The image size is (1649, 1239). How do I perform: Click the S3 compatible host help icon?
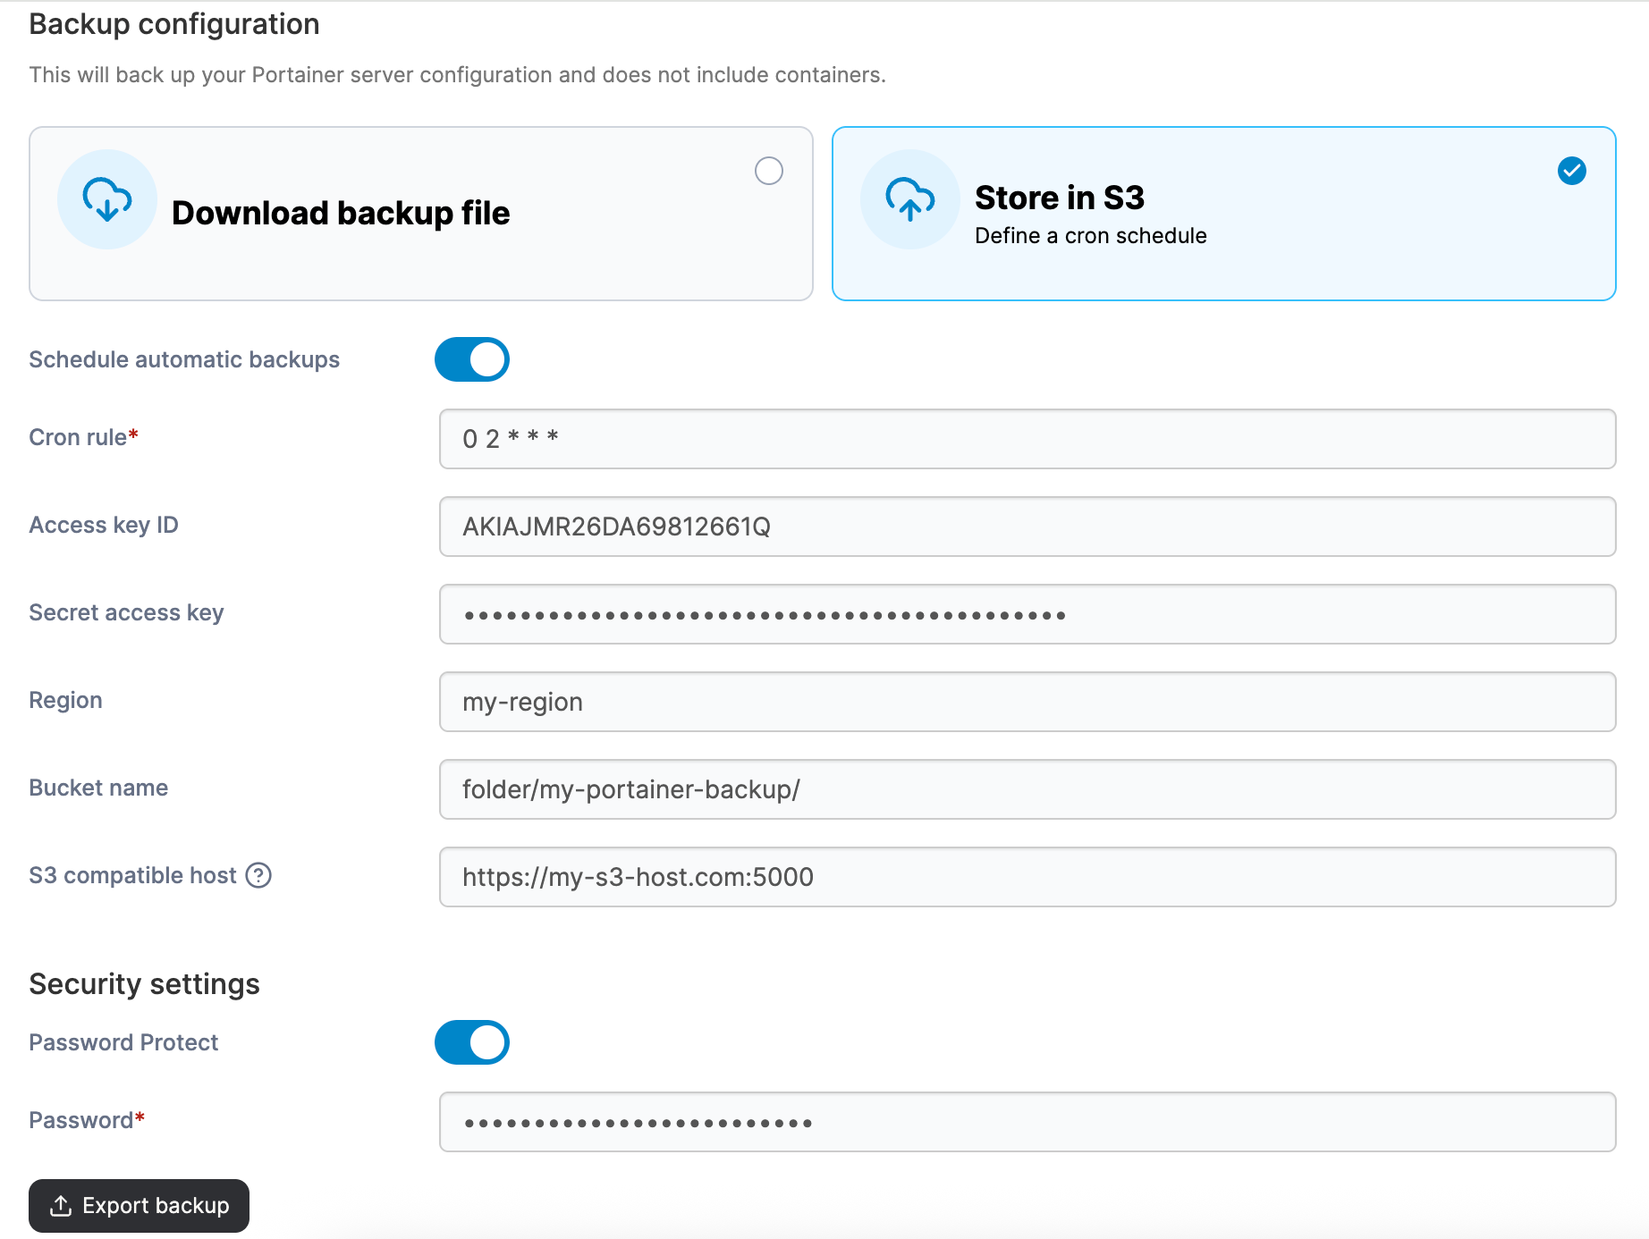[x=258, y=875]
